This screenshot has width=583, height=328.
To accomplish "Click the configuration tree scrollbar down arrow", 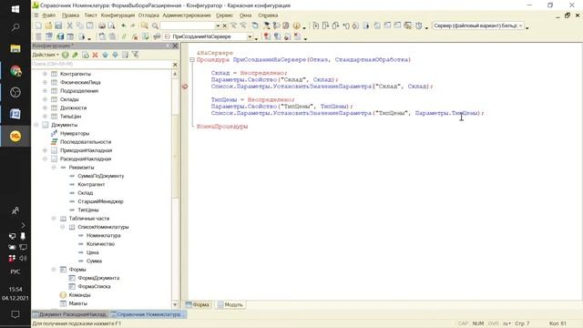I will (175, 304).
